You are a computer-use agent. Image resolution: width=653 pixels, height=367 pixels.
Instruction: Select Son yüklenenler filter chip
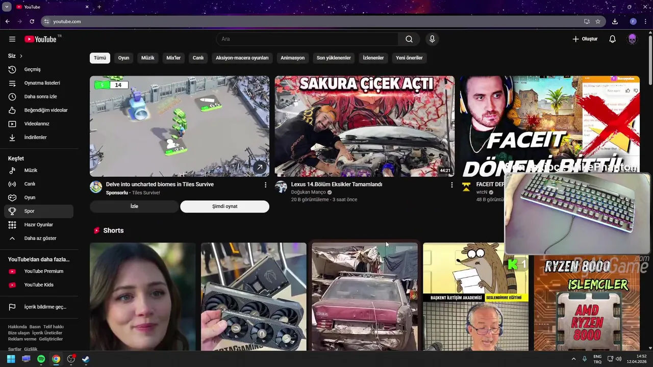334,58
